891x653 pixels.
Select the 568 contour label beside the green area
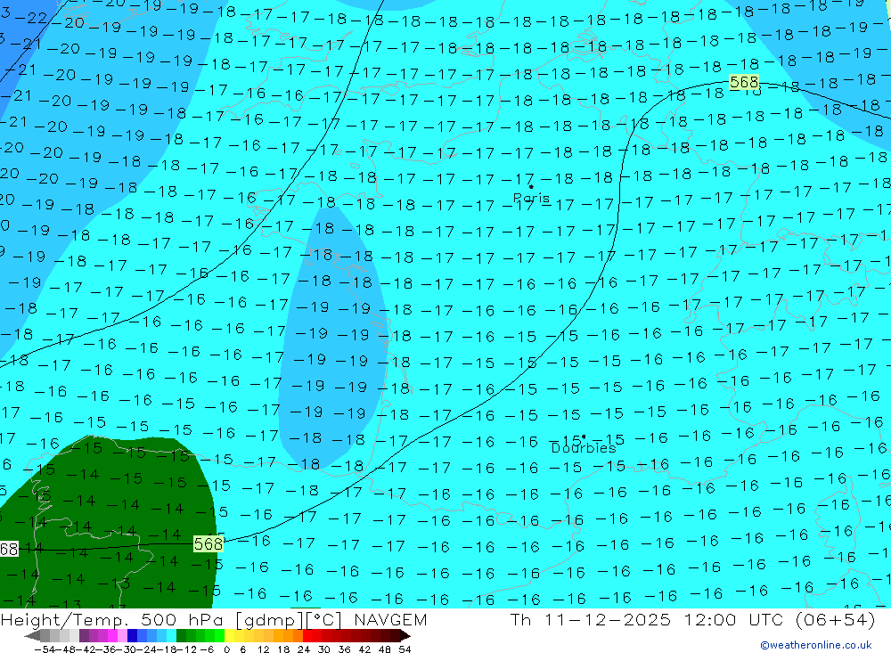tap(208, 544)
